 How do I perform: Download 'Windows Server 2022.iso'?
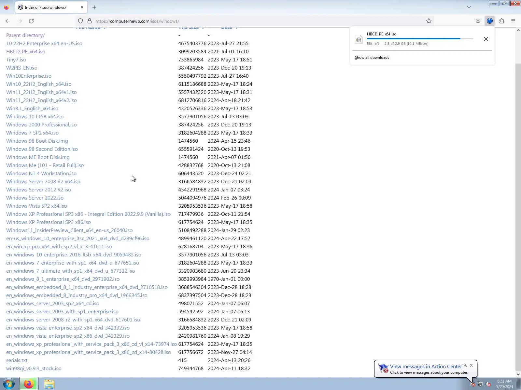(x=35, y=198)
